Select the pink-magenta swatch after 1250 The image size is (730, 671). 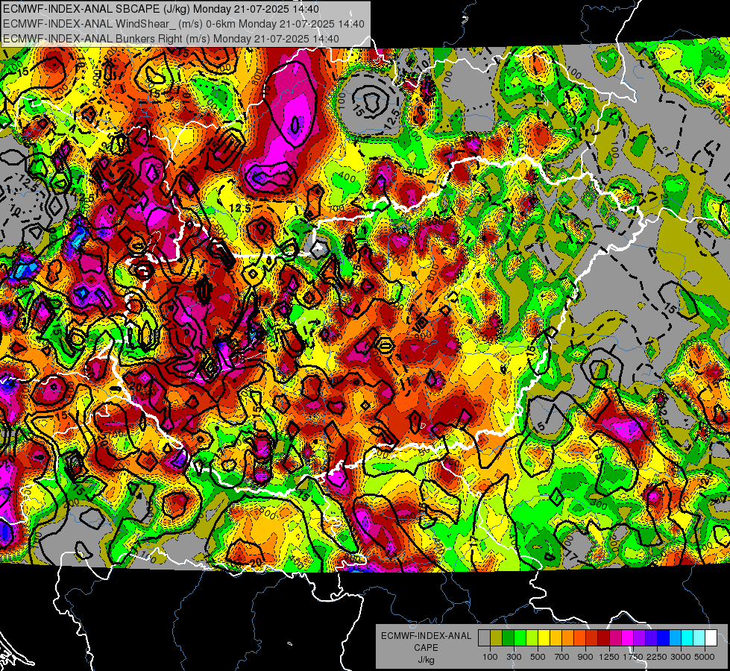pyautogui.click(x=615, y=638)
